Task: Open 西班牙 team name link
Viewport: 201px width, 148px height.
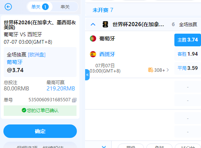Action: 107,54
